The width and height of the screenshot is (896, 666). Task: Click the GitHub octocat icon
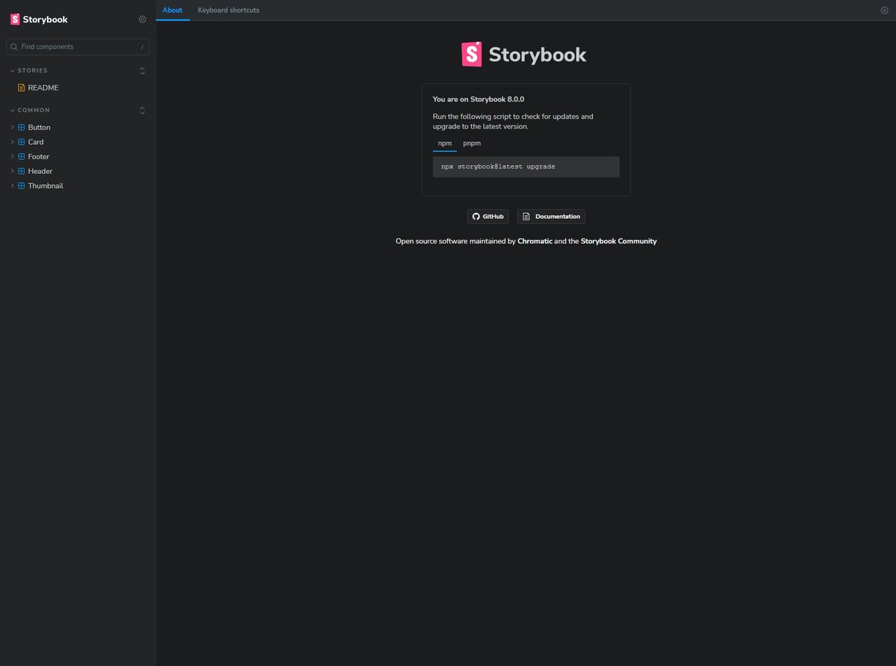pos(476,217)
